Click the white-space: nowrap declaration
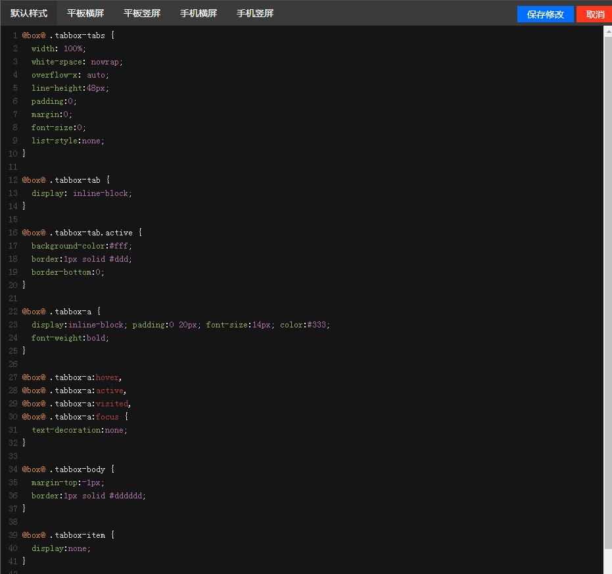Viewport: 612px width, 574px height. (x=77, y=62)
